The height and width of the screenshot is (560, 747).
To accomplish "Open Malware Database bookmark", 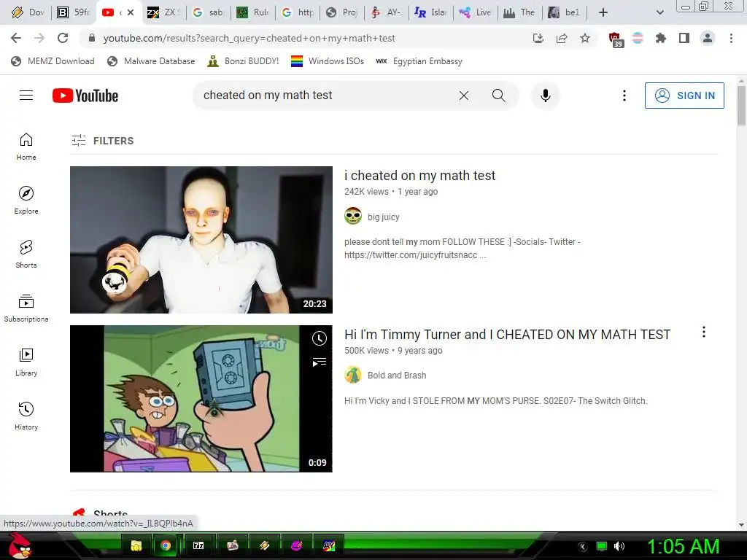I will (152, 61).
